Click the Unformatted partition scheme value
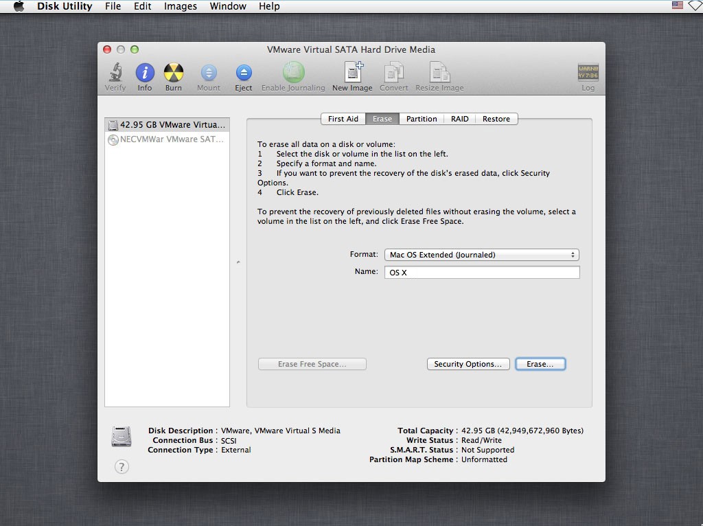 484,459
